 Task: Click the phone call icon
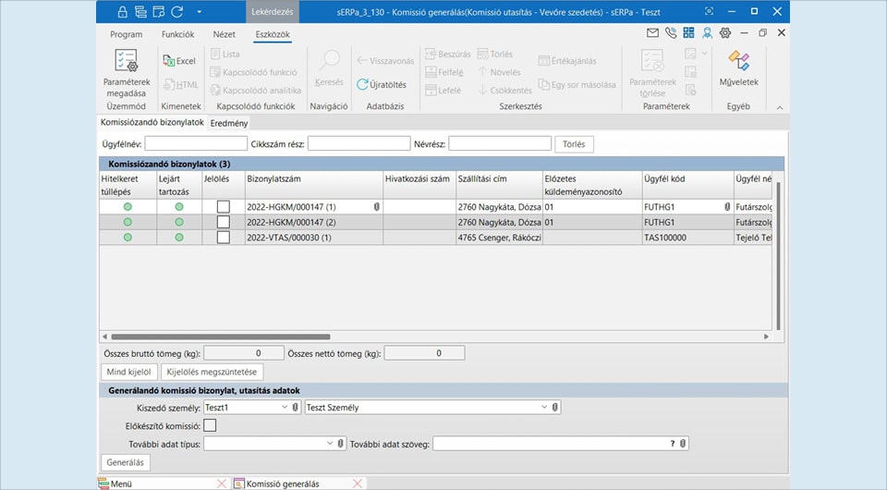click(x=671, y=33)
